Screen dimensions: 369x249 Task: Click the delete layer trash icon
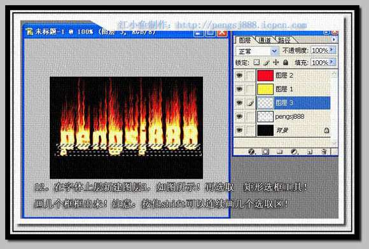[x=324, y=152]
